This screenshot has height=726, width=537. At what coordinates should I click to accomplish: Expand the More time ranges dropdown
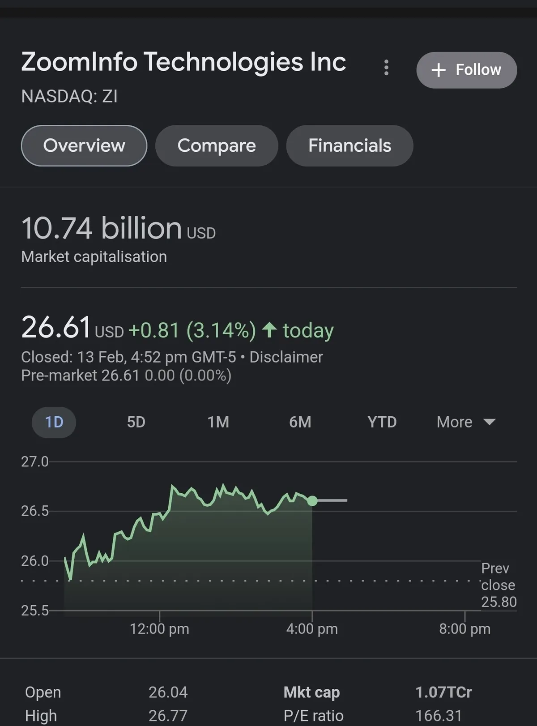pos(466,422)
